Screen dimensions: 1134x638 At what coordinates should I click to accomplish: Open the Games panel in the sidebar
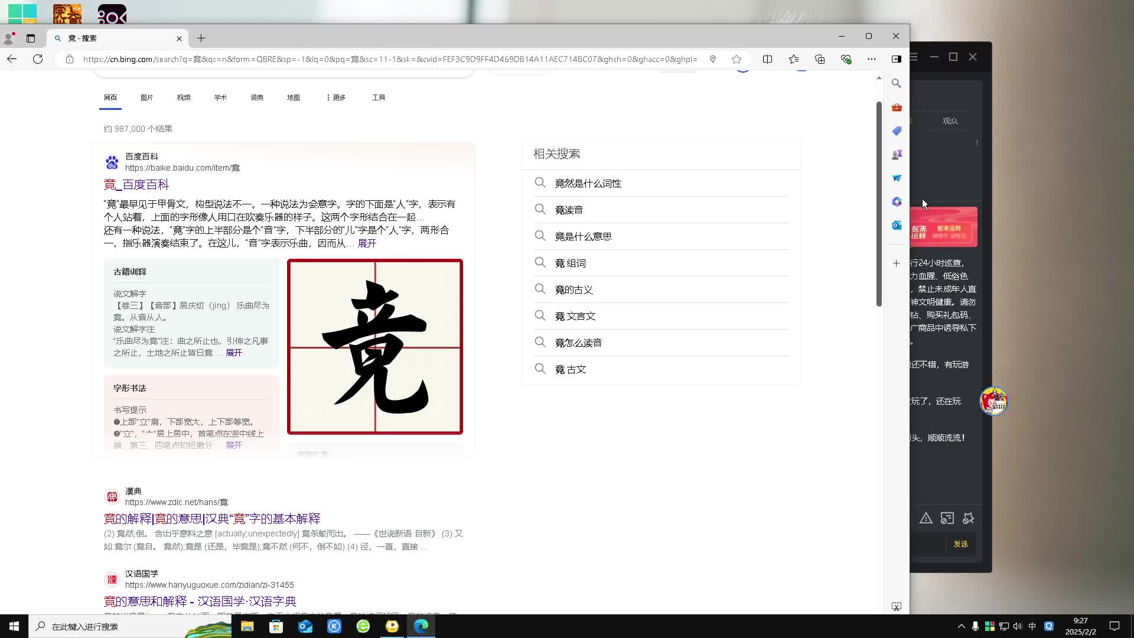click(x=897, y=154)
